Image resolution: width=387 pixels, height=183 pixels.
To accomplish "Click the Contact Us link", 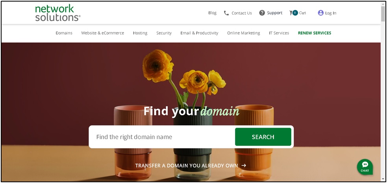I will pos(242,13).
